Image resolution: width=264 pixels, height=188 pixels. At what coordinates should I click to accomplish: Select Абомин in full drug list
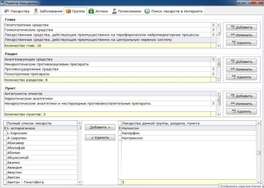click(42, 153)
